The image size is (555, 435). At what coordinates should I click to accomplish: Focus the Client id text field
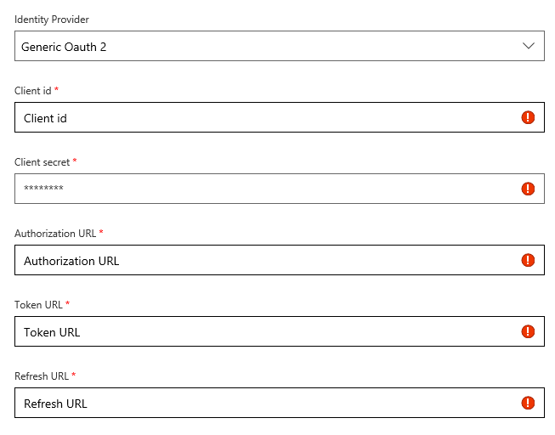click(x=255, y=117)
